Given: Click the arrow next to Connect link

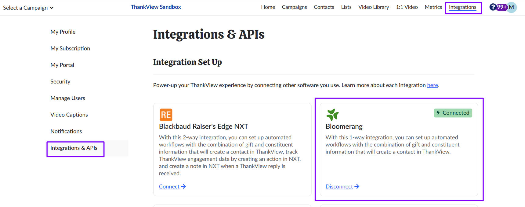Looking at the screenshot, I should point(183,186).
